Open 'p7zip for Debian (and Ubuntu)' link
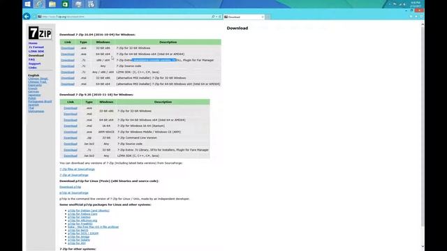Screen dimensions: 447x251 pyautogui.click(x=89, y=211)
